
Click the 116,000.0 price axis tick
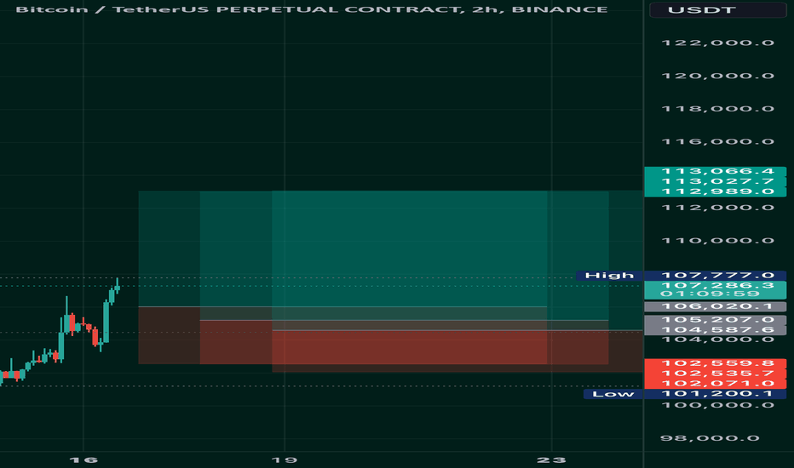click(x=718, y=141)
